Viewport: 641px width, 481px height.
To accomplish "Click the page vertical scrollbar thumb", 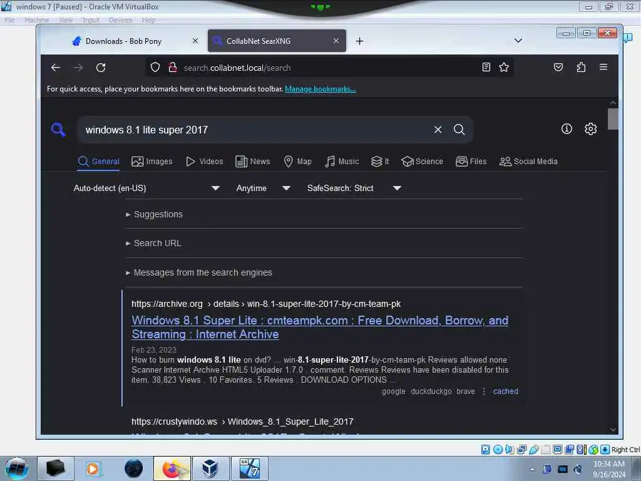I will [612, 119].
